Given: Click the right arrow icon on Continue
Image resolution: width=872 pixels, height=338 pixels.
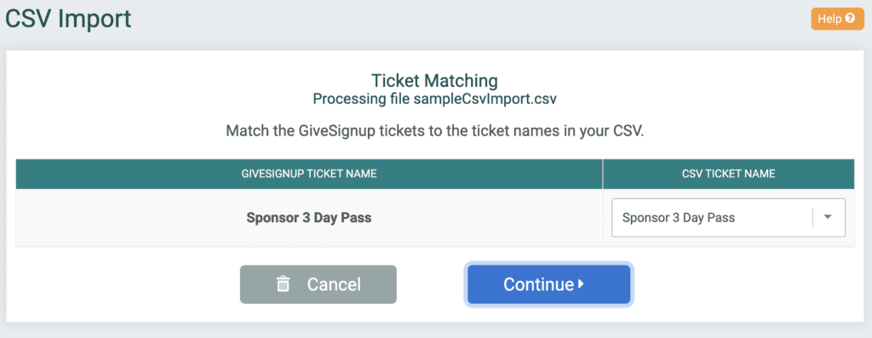Looking at the screenshot, I should coord(581,284).
